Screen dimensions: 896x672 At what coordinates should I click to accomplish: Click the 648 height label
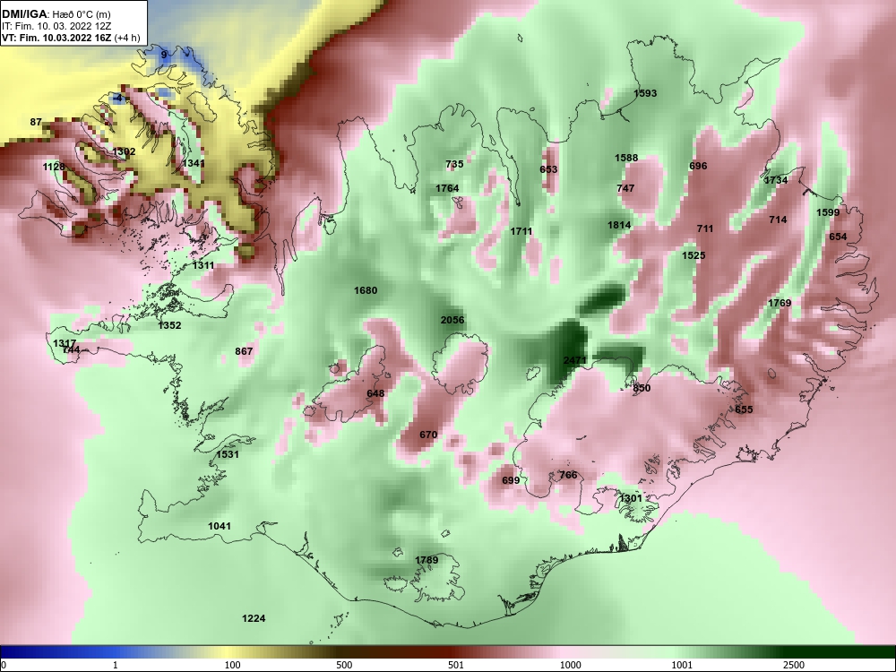[x=375, y=393]
